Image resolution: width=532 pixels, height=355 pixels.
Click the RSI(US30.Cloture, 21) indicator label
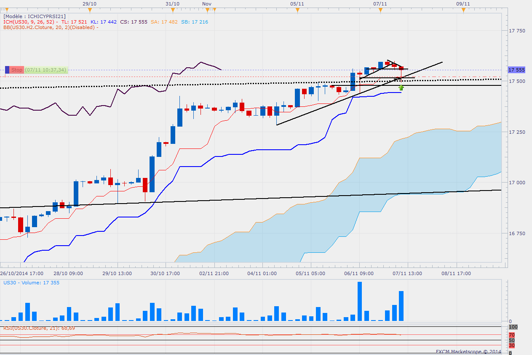39,328
